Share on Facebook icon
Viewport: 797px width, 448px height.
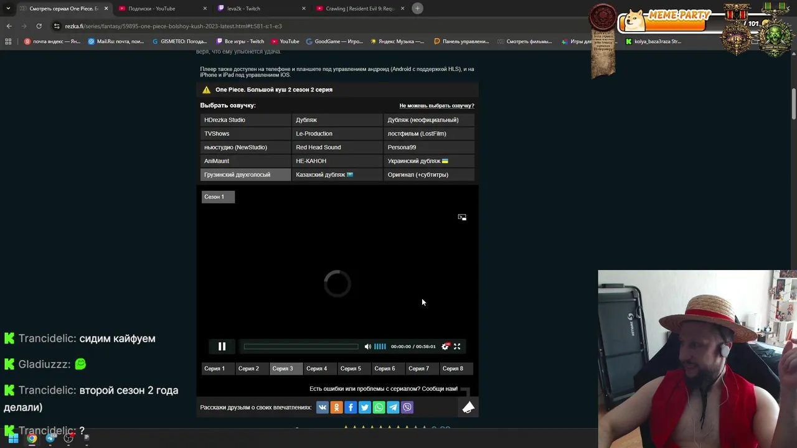[x=351, y=408]
